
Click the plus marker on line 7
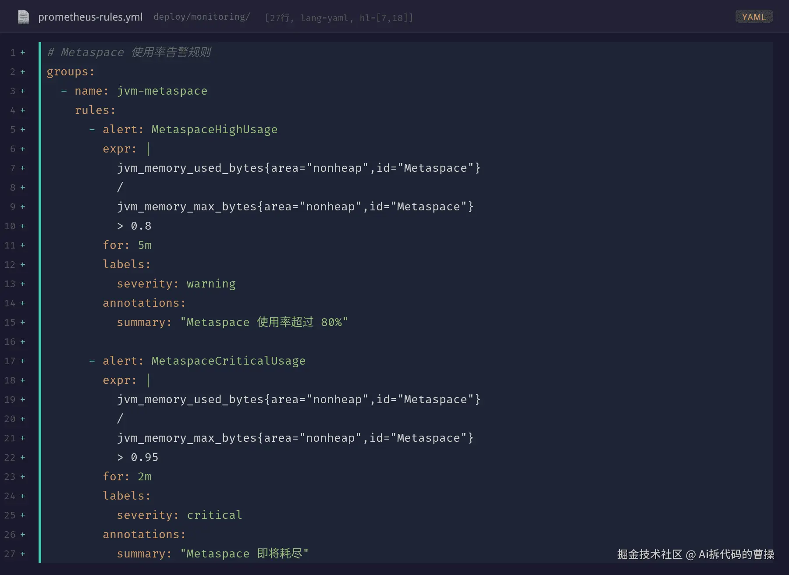point(23,168)
